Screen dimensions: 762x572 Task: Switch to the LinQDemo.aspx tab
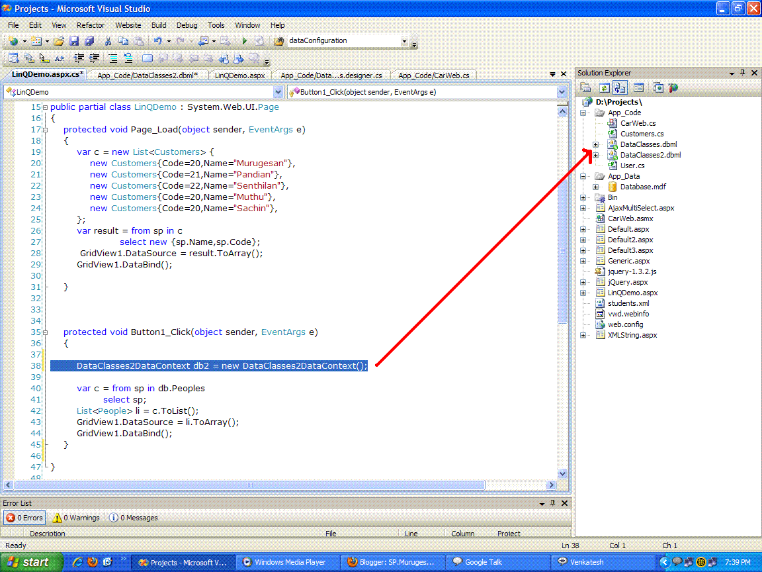click(x=239, y=75)
